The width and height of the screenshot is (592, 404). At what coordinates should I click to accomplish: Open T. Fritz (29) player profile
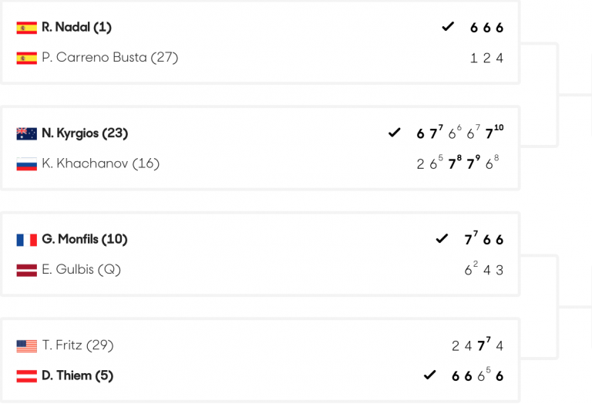click(78, 345)
